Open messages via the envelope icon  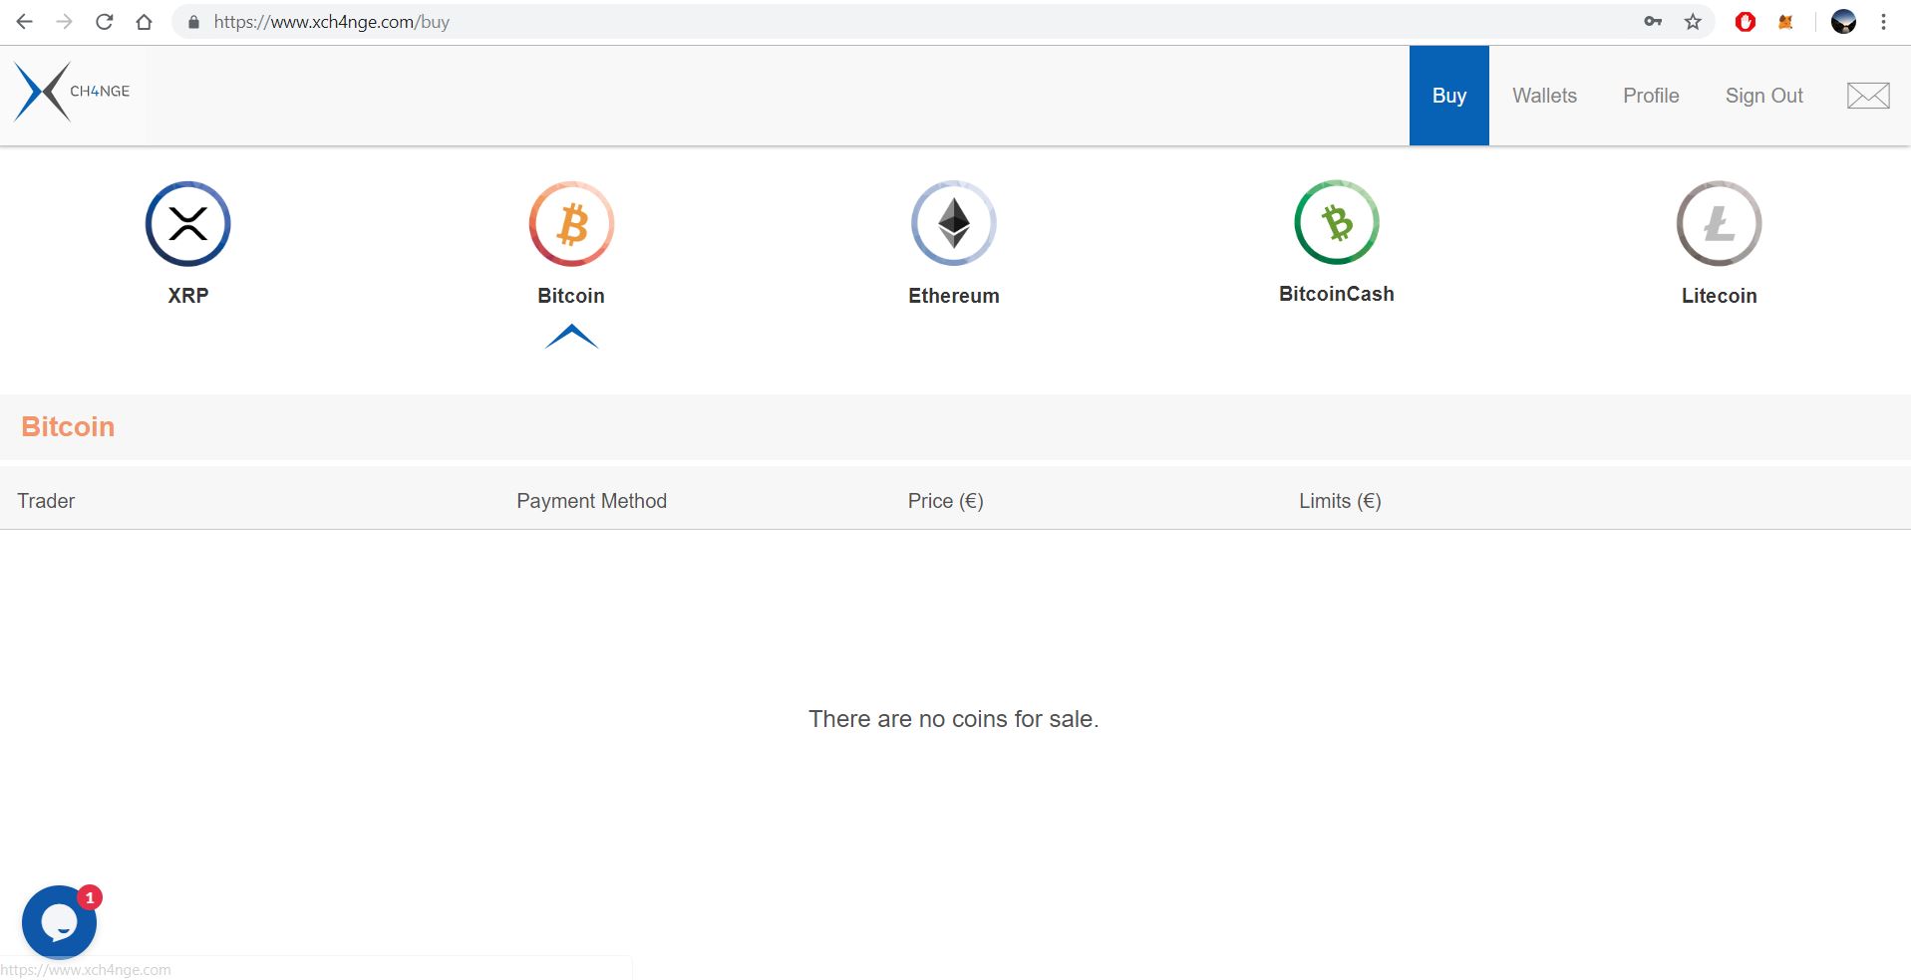[1868, 96]
